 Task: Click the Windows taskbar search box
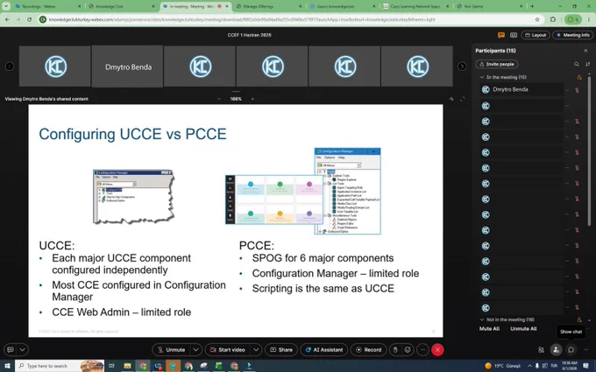60,366
